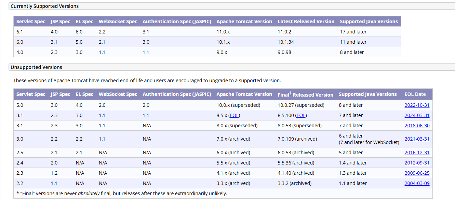Click '10.0.27 (superseded)' final version cell
Screen dimensions: 455x201
click(x=301, y=105)
